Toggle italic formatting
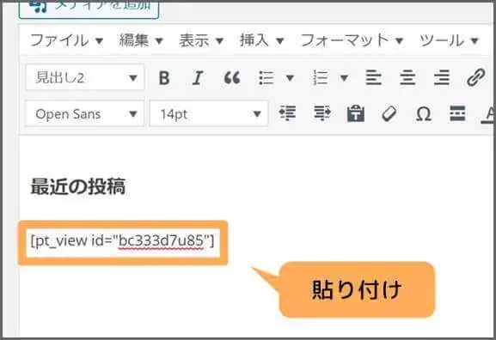496x340 pixels. click(x=198, y=78)
